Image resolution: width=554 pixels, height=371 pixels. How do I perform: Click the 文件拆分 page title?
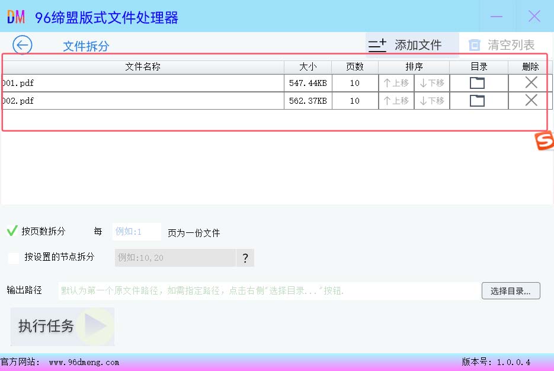tap(86, 46)
